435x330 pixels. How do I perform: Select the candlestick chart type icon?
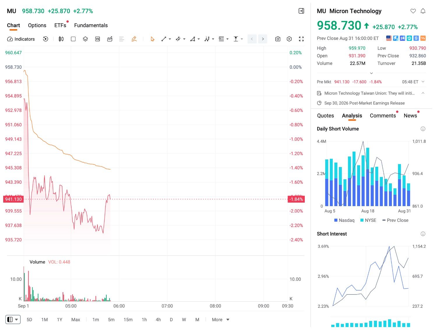[x=61, y=39]
